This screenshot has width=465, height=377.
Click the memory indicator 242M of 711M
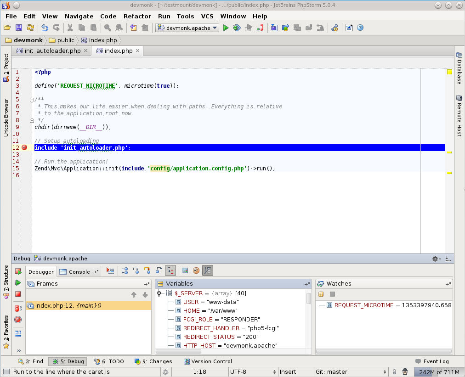(x=439, y=372)
